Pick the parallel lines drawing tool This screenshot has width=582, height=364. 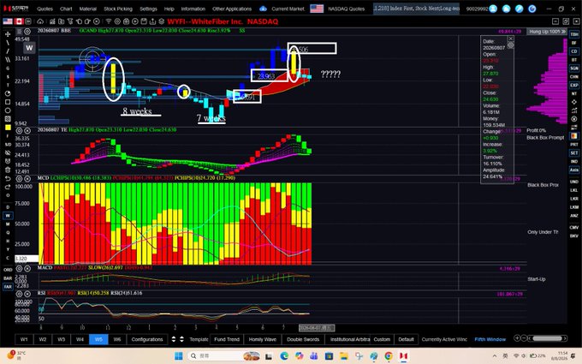(8, 59)
